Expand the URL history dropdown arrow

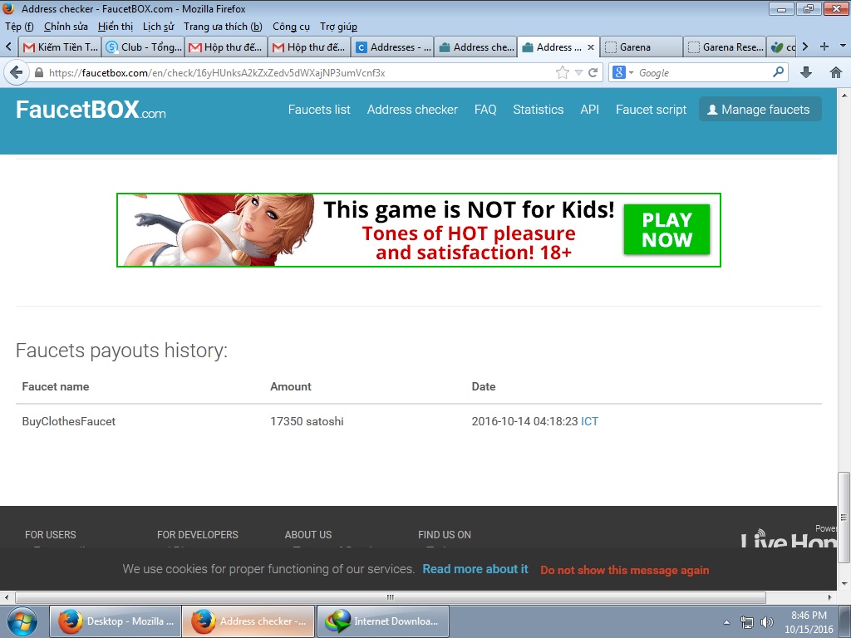tap(578, 73)
